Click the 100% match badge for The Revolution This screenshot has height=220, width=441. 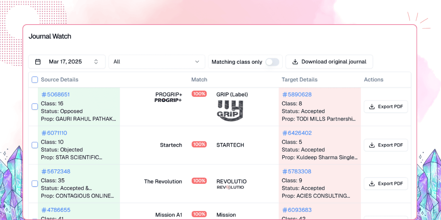click(199, 181)
